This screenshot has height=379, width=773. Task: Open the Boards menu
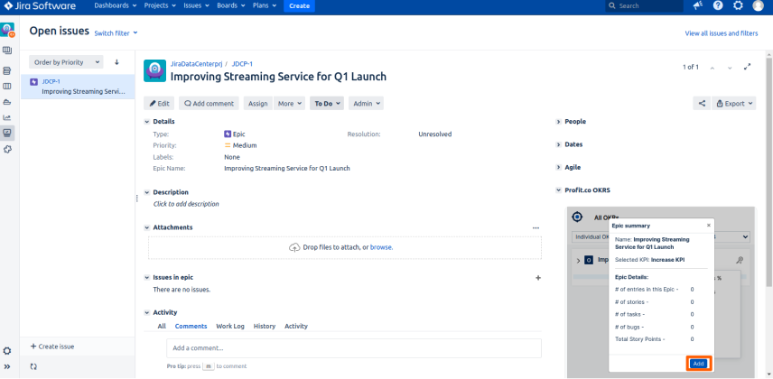pyautogui.click(x=230, y=6)
